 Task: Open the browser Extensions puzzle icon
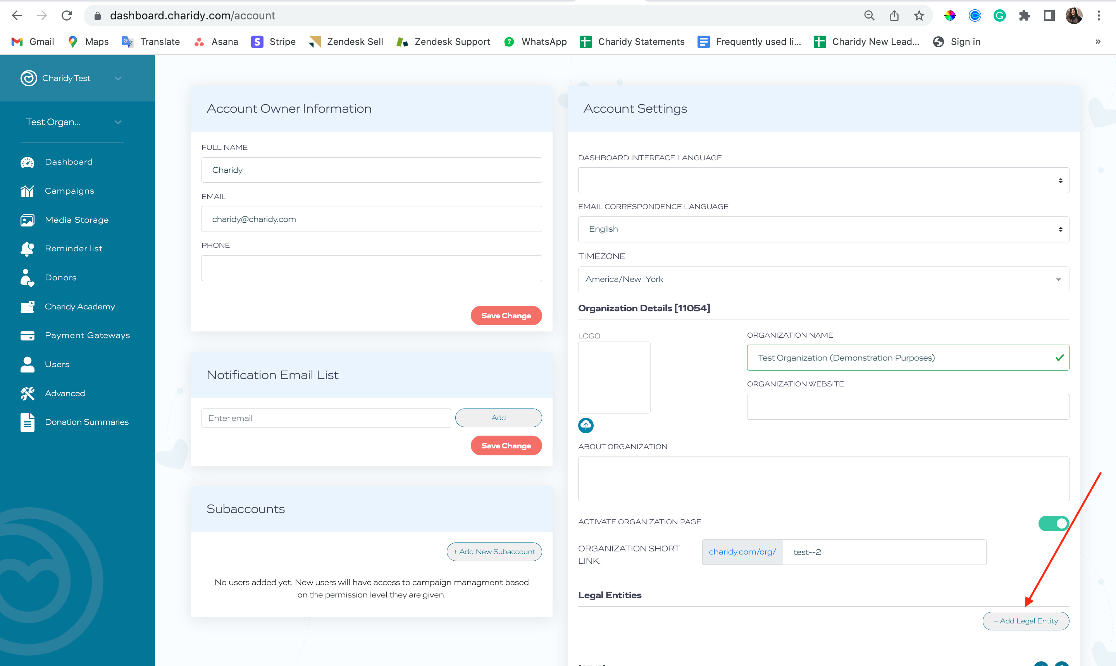pos(1024,16)
